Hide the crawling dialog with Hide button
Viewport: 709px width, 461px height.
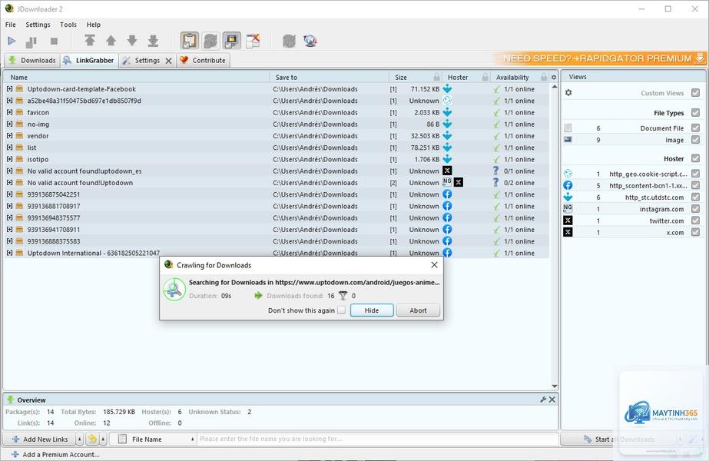coord(372,310)
